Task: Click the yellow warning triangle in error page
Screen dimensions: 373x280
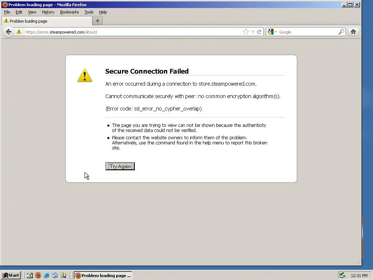Action: (x=85, y=75)
